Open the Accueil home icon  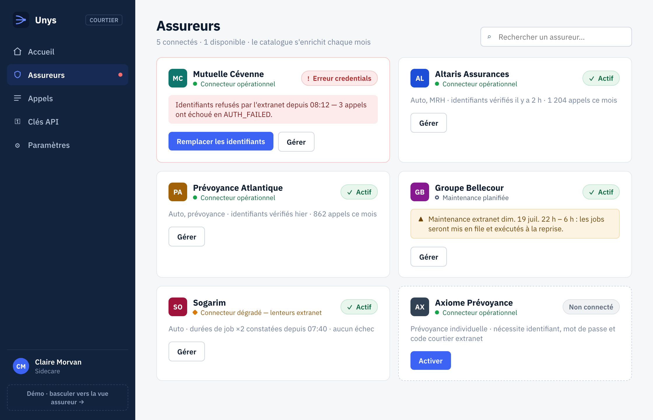(17, 52)
